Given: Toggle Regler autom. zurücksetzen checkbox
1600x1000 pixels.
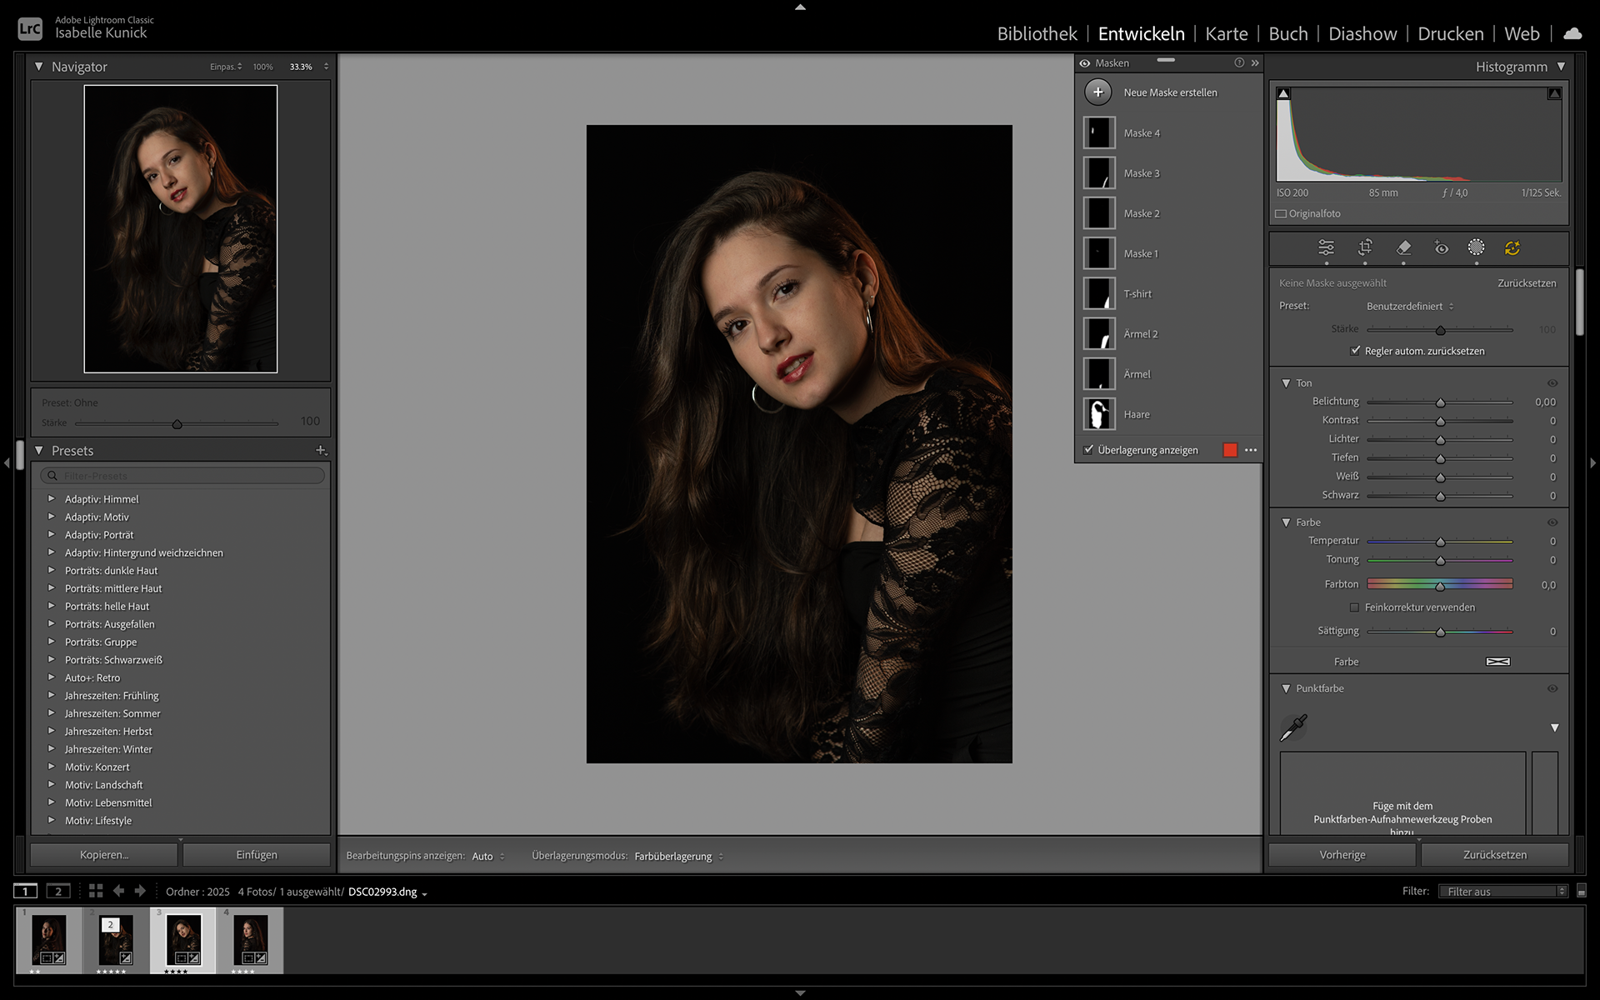Looking at the screenshot, I should click(x=1355, y=351).
